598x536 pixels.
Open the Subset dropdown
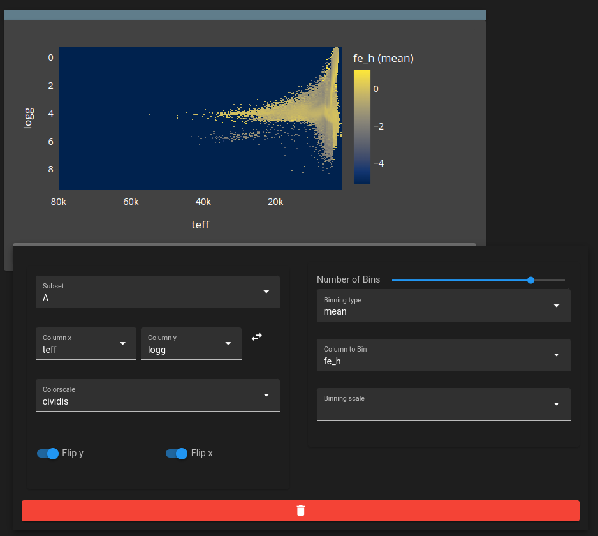[x=157, y=292]
